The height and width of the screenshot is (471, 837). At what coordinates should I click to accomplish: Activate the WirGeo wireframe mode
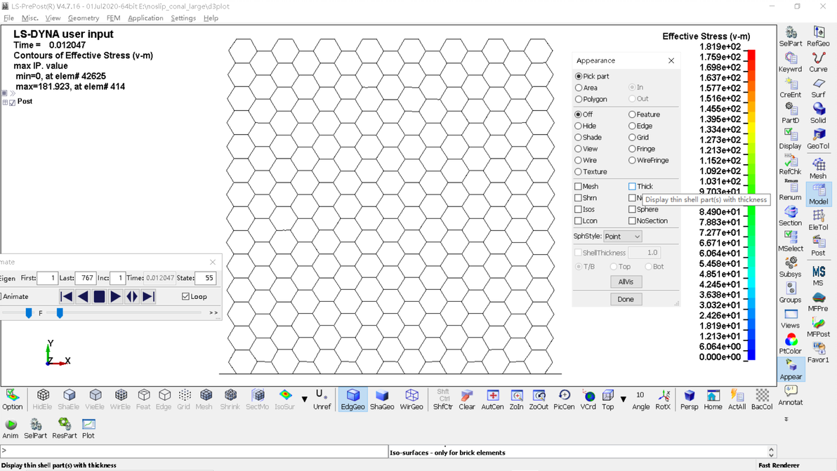[411, 399]
